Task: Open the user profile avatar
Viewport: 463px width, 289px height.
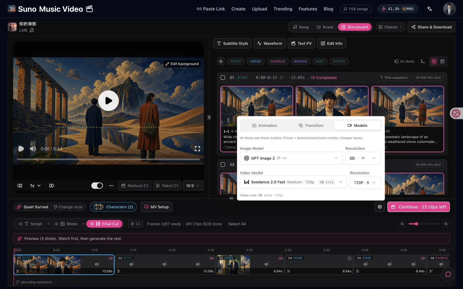Action: 449,9
